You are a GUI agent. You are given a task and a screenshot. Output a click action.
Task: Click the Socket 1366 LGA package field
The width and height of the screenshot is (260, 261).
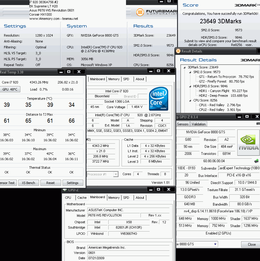[117, 101]
